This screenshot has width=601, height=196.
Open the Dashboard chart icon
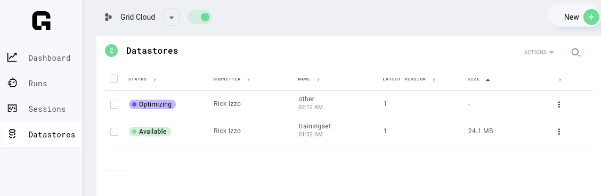12,58
